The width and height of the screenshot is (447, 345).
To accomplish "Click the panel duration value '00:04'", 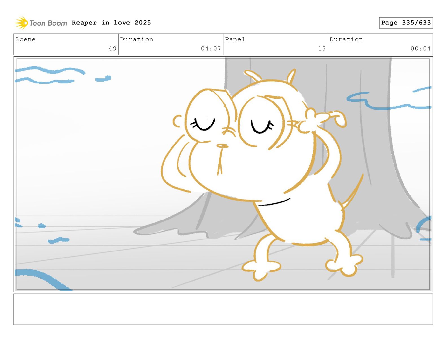I will 421,48.
